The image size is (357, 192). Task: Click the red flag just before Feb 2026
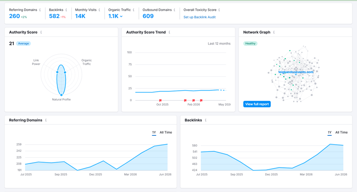185,100
